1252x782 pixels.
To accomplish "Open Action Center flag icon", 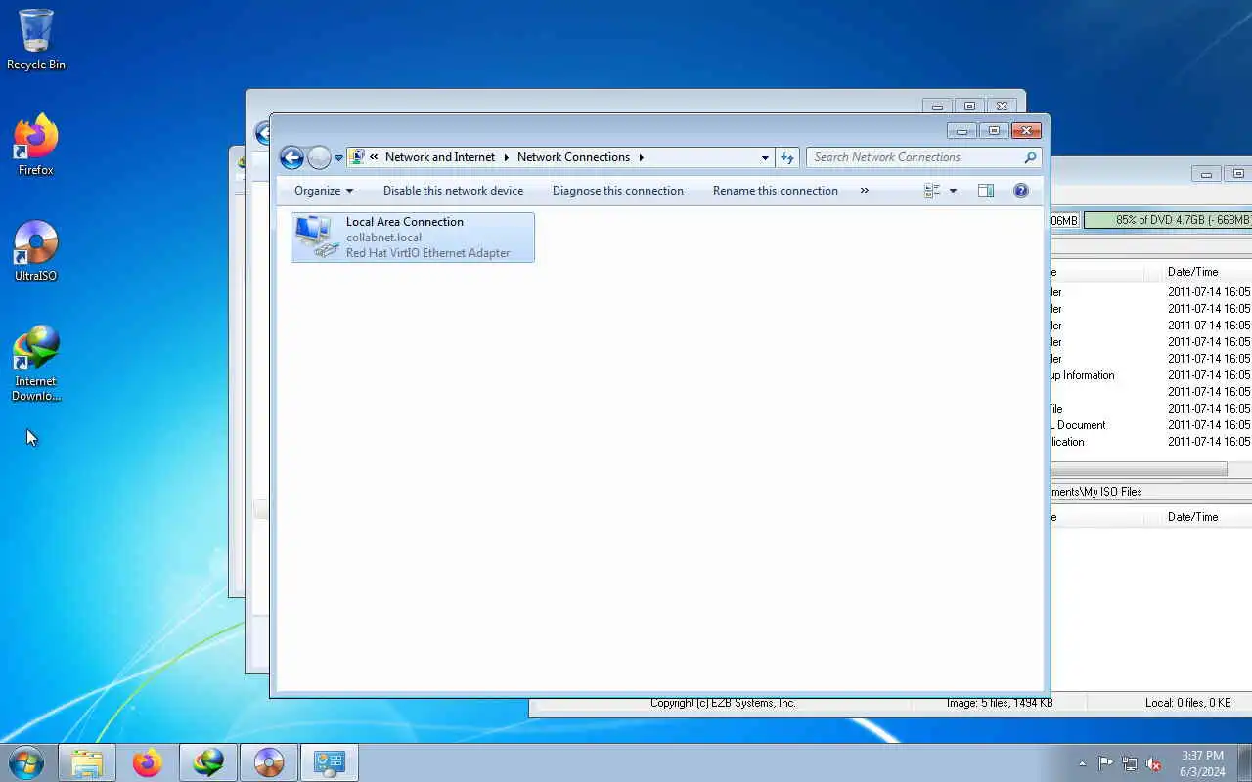I will (1105, 763).
